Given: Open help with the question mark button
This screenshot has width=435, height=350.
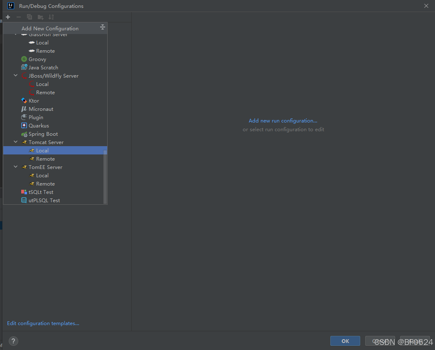Looking at the screenshot, I should (13, 341).
